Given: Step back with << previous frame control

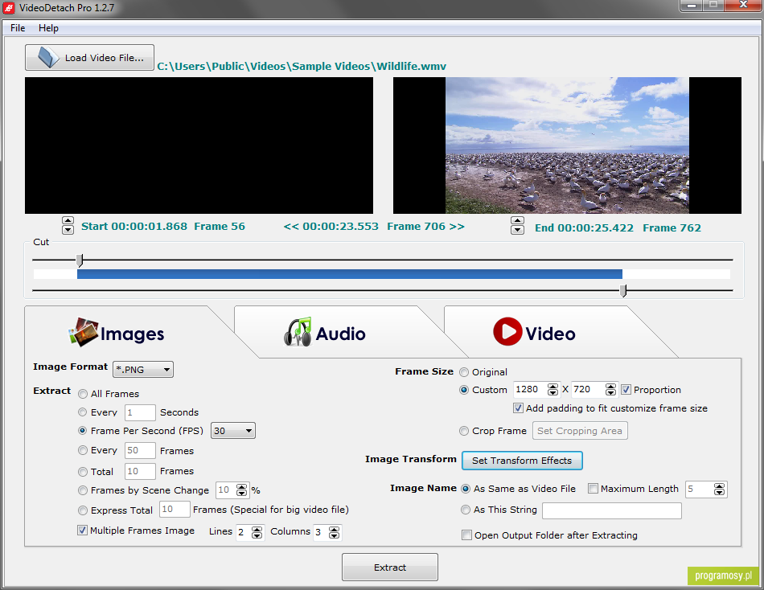Looking at the screenshot, I should [291, 227].
